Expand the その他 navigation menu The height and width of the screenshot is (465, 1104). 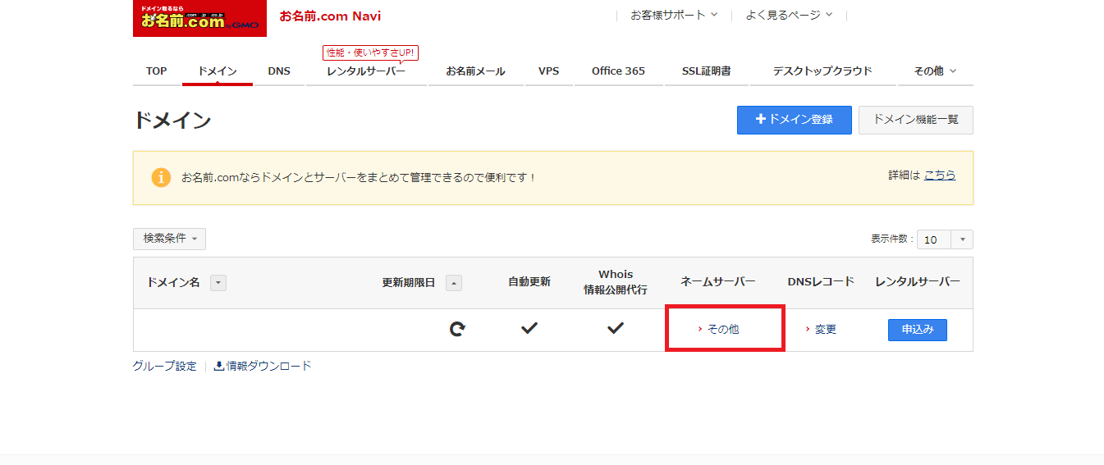pos(935,71)
